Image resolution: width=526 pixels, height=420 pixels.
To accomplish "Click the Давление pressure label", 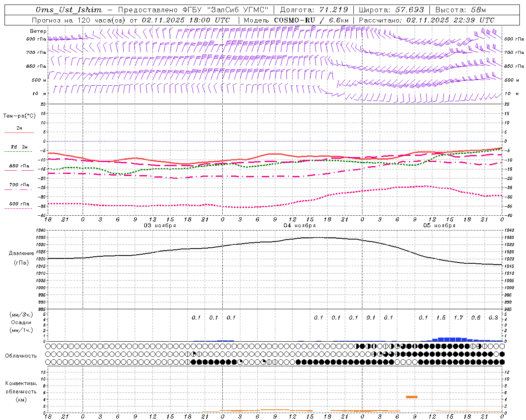I will tap(21, 253).
